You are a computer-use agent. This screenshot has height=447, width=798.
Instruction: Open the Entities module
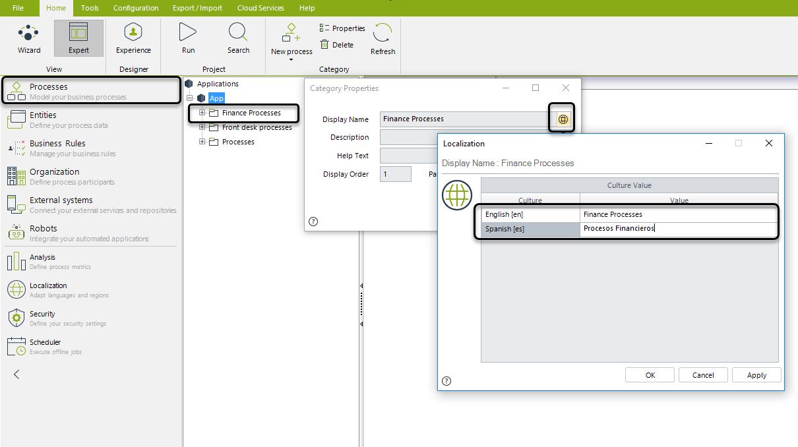point(90,119)
